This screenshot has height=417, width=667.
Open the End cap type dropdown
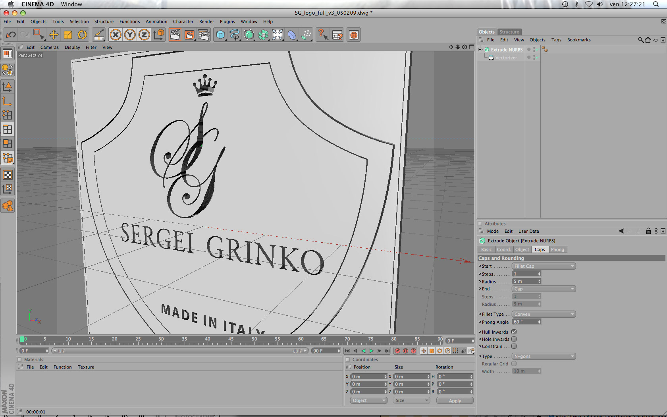pos(544,289)
